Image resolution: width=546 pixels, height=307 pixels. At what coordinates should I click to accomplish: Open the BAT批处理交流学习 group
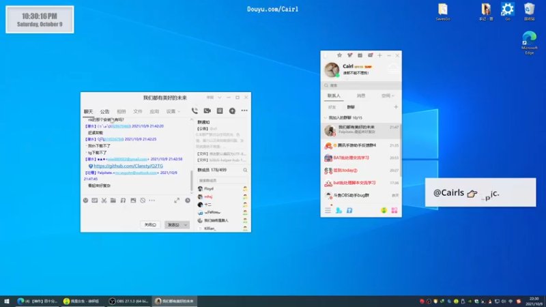361,158
